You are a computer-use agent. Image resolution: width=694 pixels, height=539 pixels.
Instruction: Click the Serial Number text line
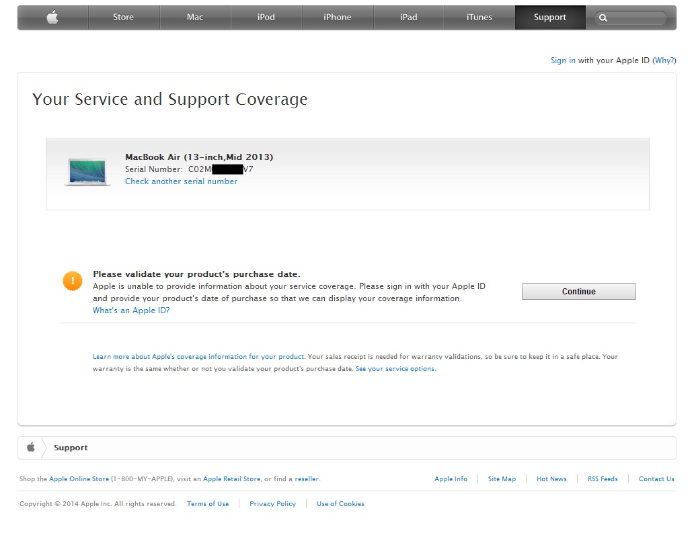tap(189, 169)
